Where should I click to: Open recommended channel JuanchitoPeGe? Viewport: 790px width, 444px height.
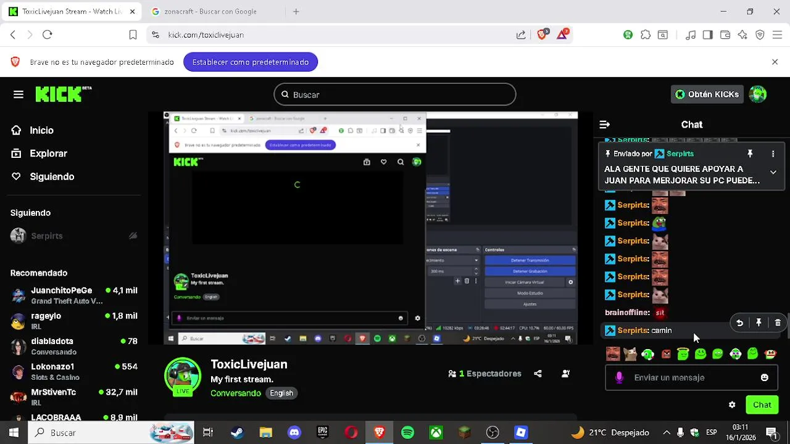click(74, 295)
